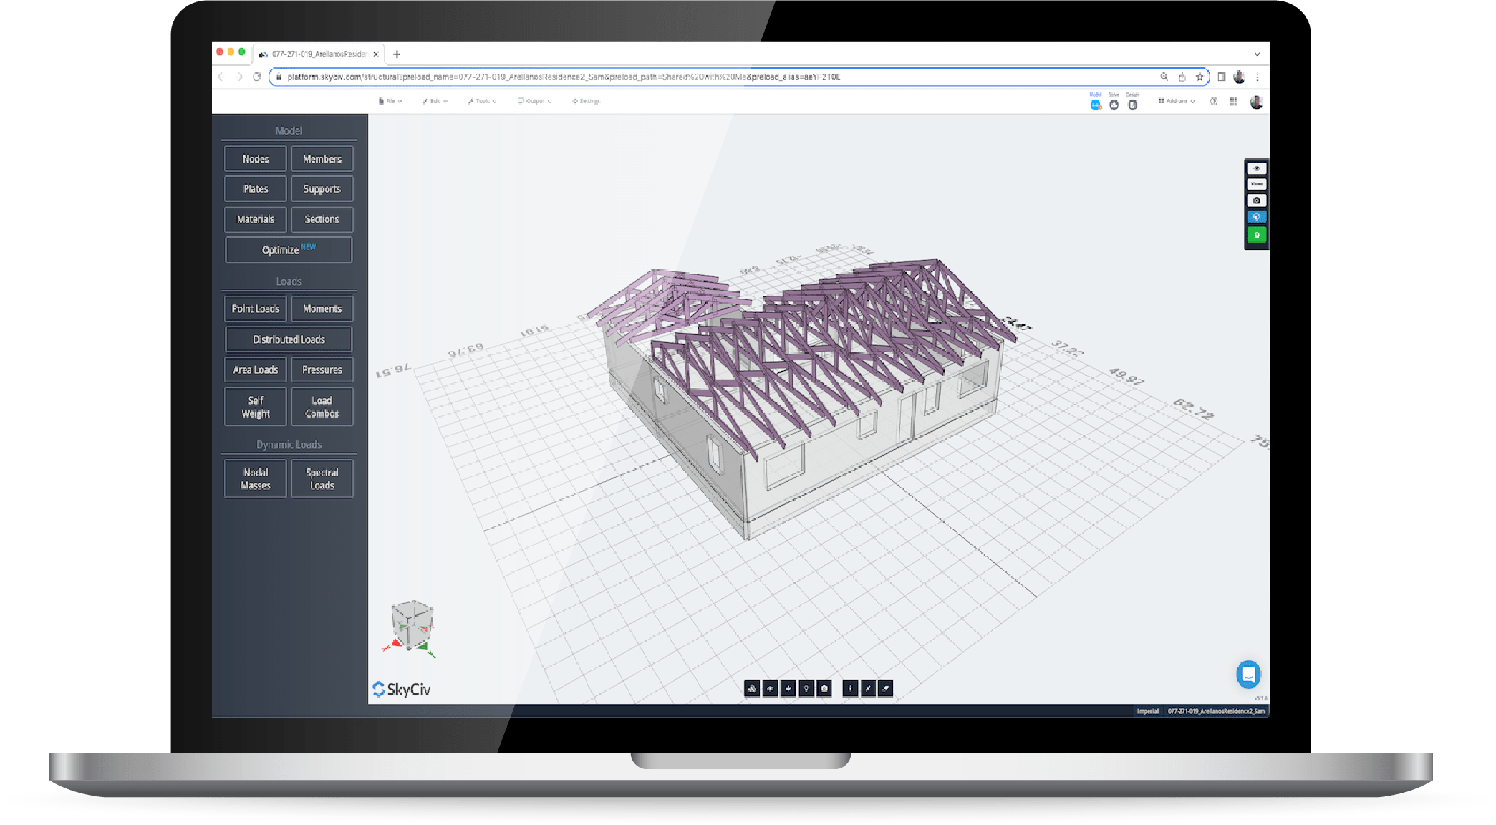This screenshot has height=825, width=1496.
Task: Rotate view using the 3D orientation cube
Action: 410,623
